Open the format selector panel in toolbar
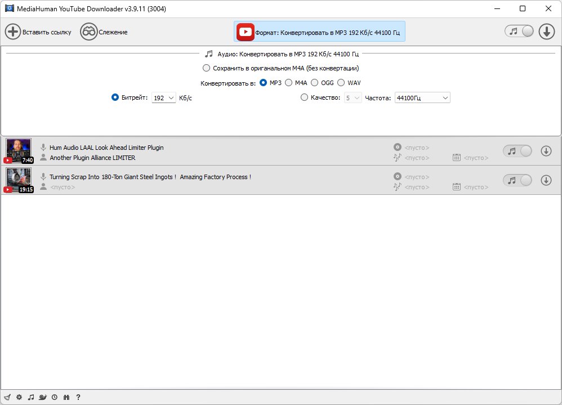 point(319,32)
